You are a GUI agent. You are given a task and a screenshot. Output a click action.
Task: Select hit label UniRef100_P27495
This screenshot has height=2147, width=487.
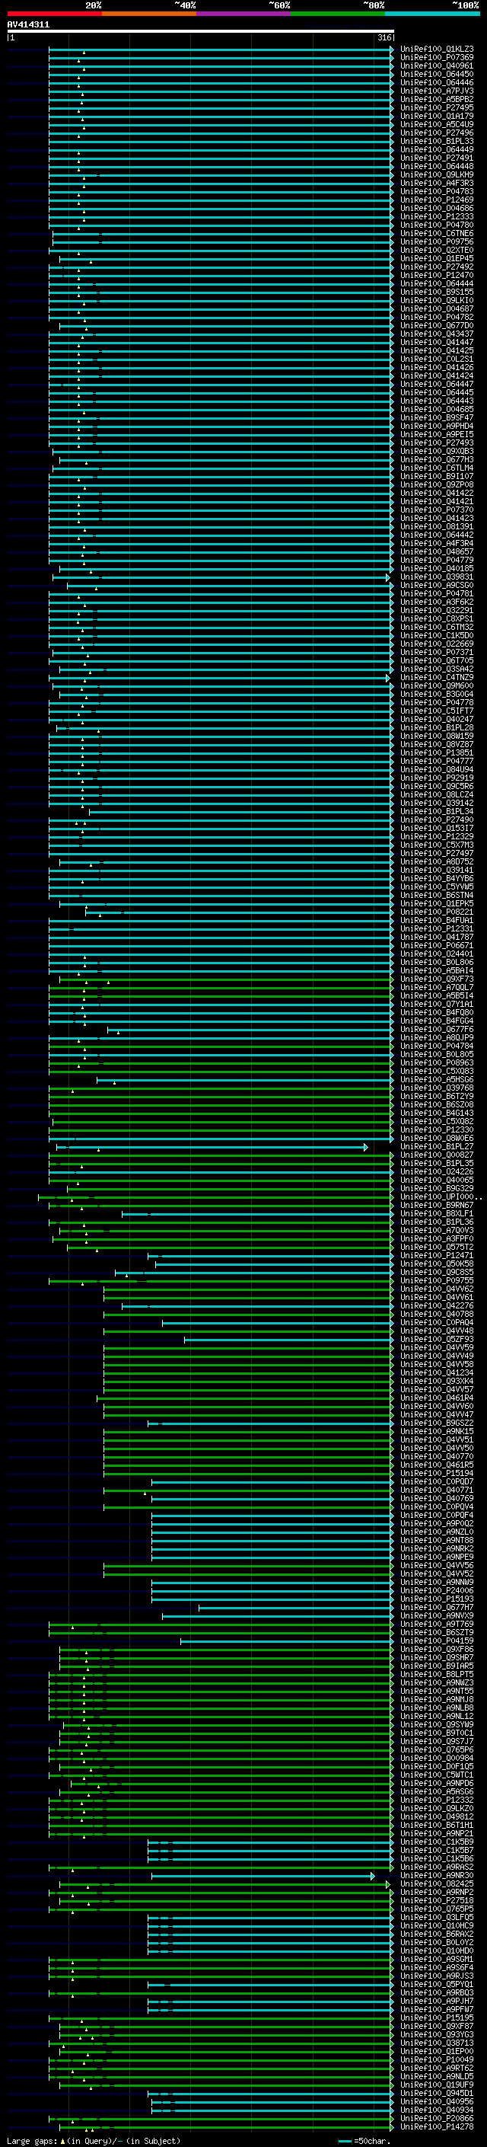click(437, 107)
